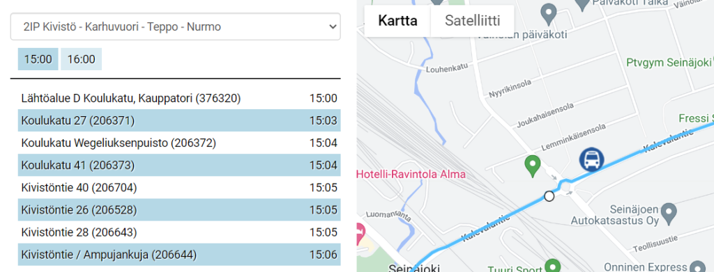Click the Hotelli-Ravintola Alma map label

(x=411, y=175)
